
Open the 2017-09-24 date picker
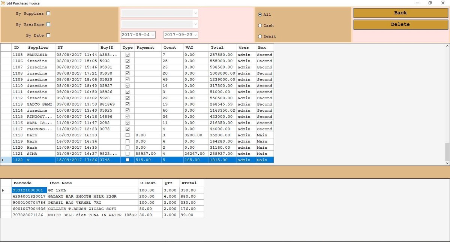(x=153, y=35)
